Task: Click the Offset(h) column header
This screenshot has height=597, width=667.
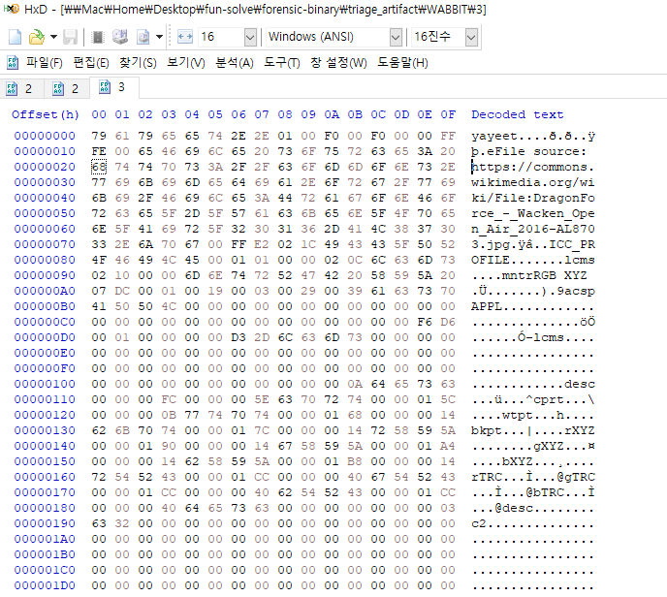Action: click(46, 114)
